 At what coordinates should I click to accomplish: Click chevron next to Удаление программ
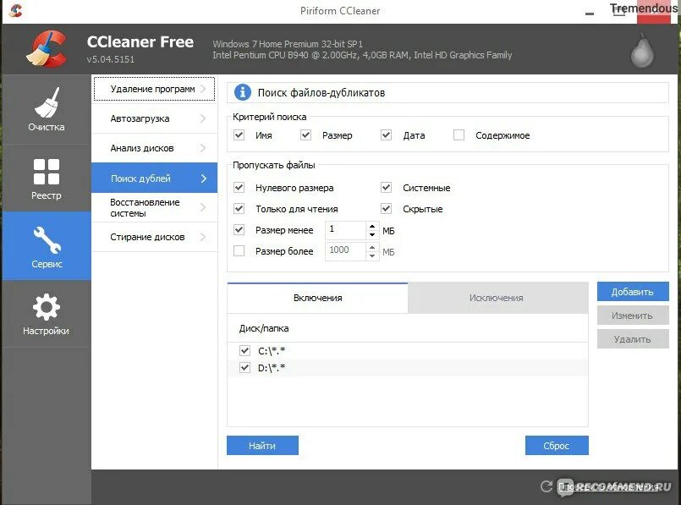(203, 89)
